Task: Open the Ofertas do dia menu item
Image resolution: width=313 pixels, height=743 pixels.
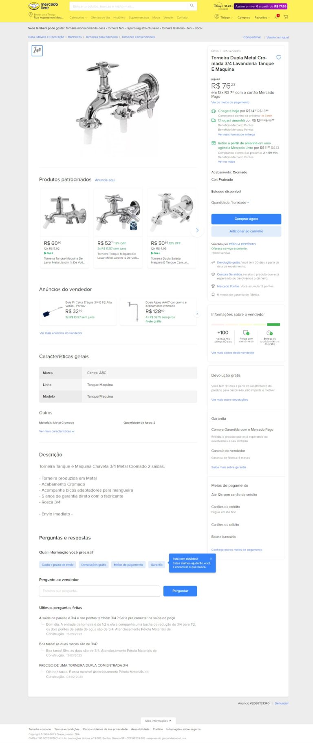Action: click(x=100, y=18)
